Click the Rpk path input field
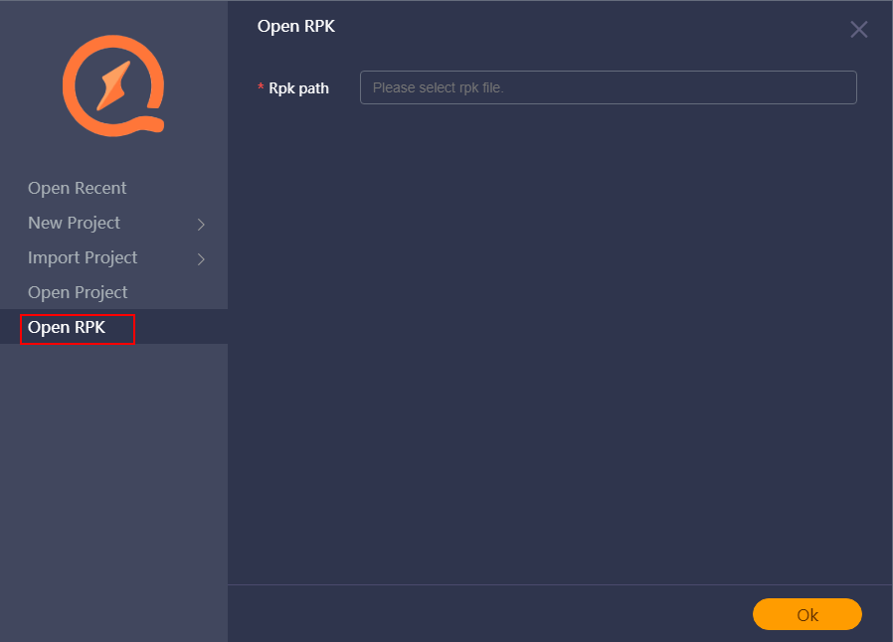The image size is (893, 642). point(609,87)
